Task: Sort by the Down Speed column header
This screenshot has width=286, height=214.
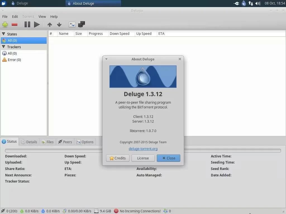Action: tap(122, 34)
